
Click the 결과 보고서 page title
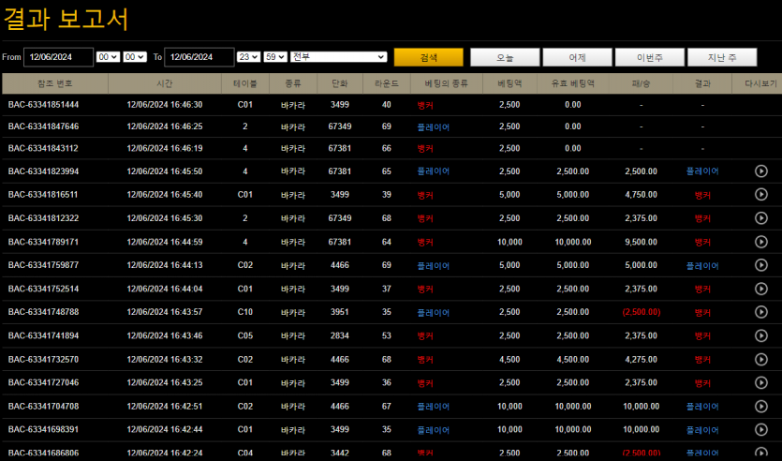66,20
